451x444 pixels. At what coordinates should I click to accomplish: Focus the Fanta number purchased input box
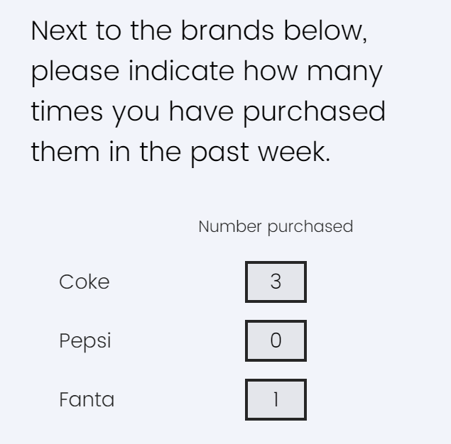(x=276, y=399)
